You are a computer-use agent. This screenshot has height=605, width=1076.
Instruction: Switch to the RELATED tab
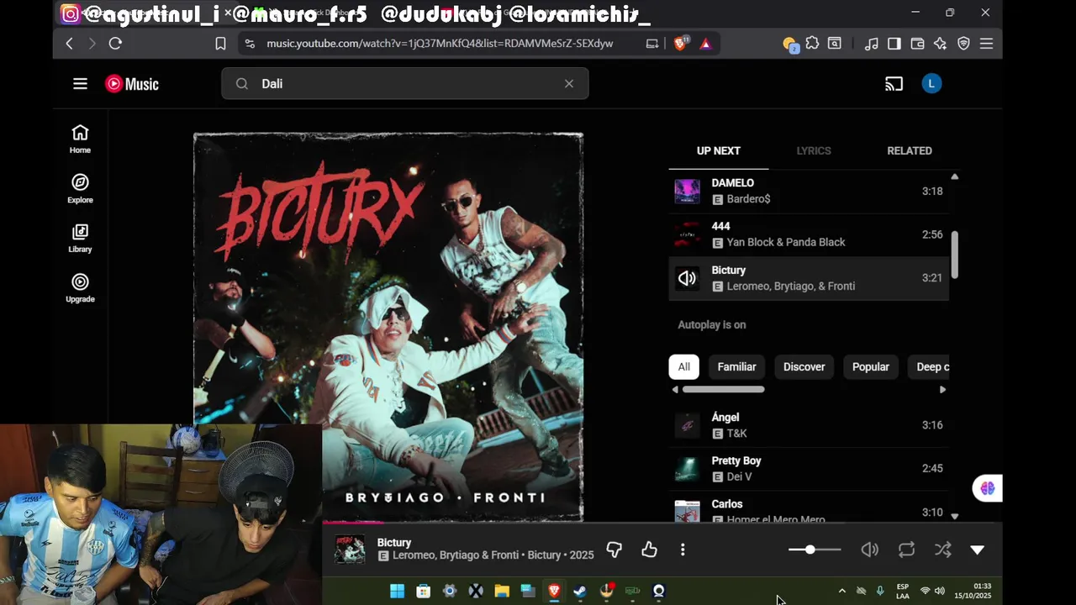click(x=910, y=151)
